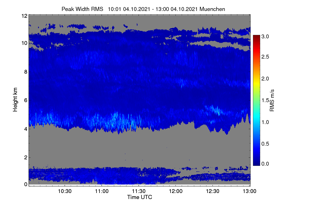
Task: Click the height axis label 10
Action: tap(24, 43)
